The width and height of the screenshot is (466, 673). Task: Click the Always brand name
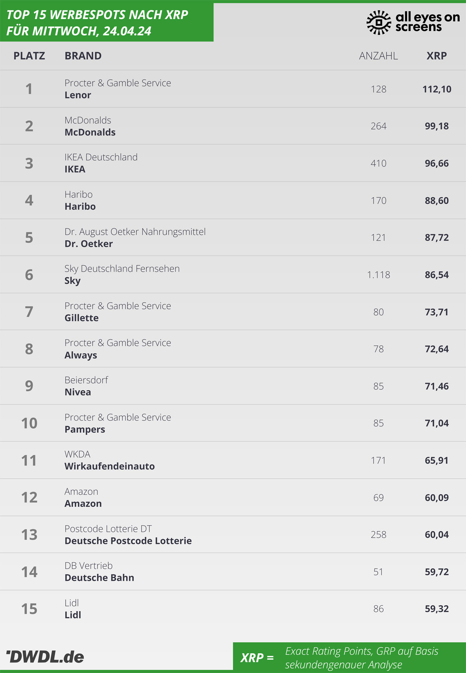click(x=81, y=355)
